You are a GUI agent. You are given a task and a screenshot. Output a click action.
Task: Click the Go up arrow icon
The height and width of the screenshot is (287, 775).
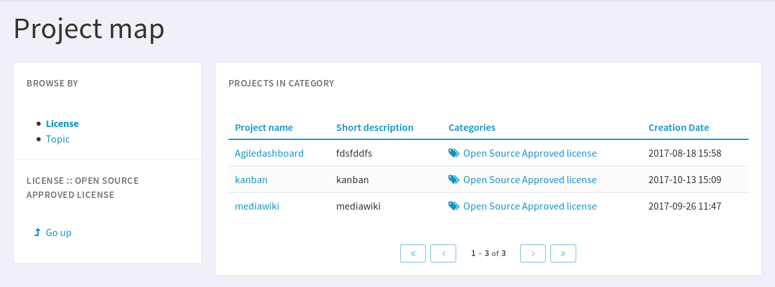click(37, 232)
